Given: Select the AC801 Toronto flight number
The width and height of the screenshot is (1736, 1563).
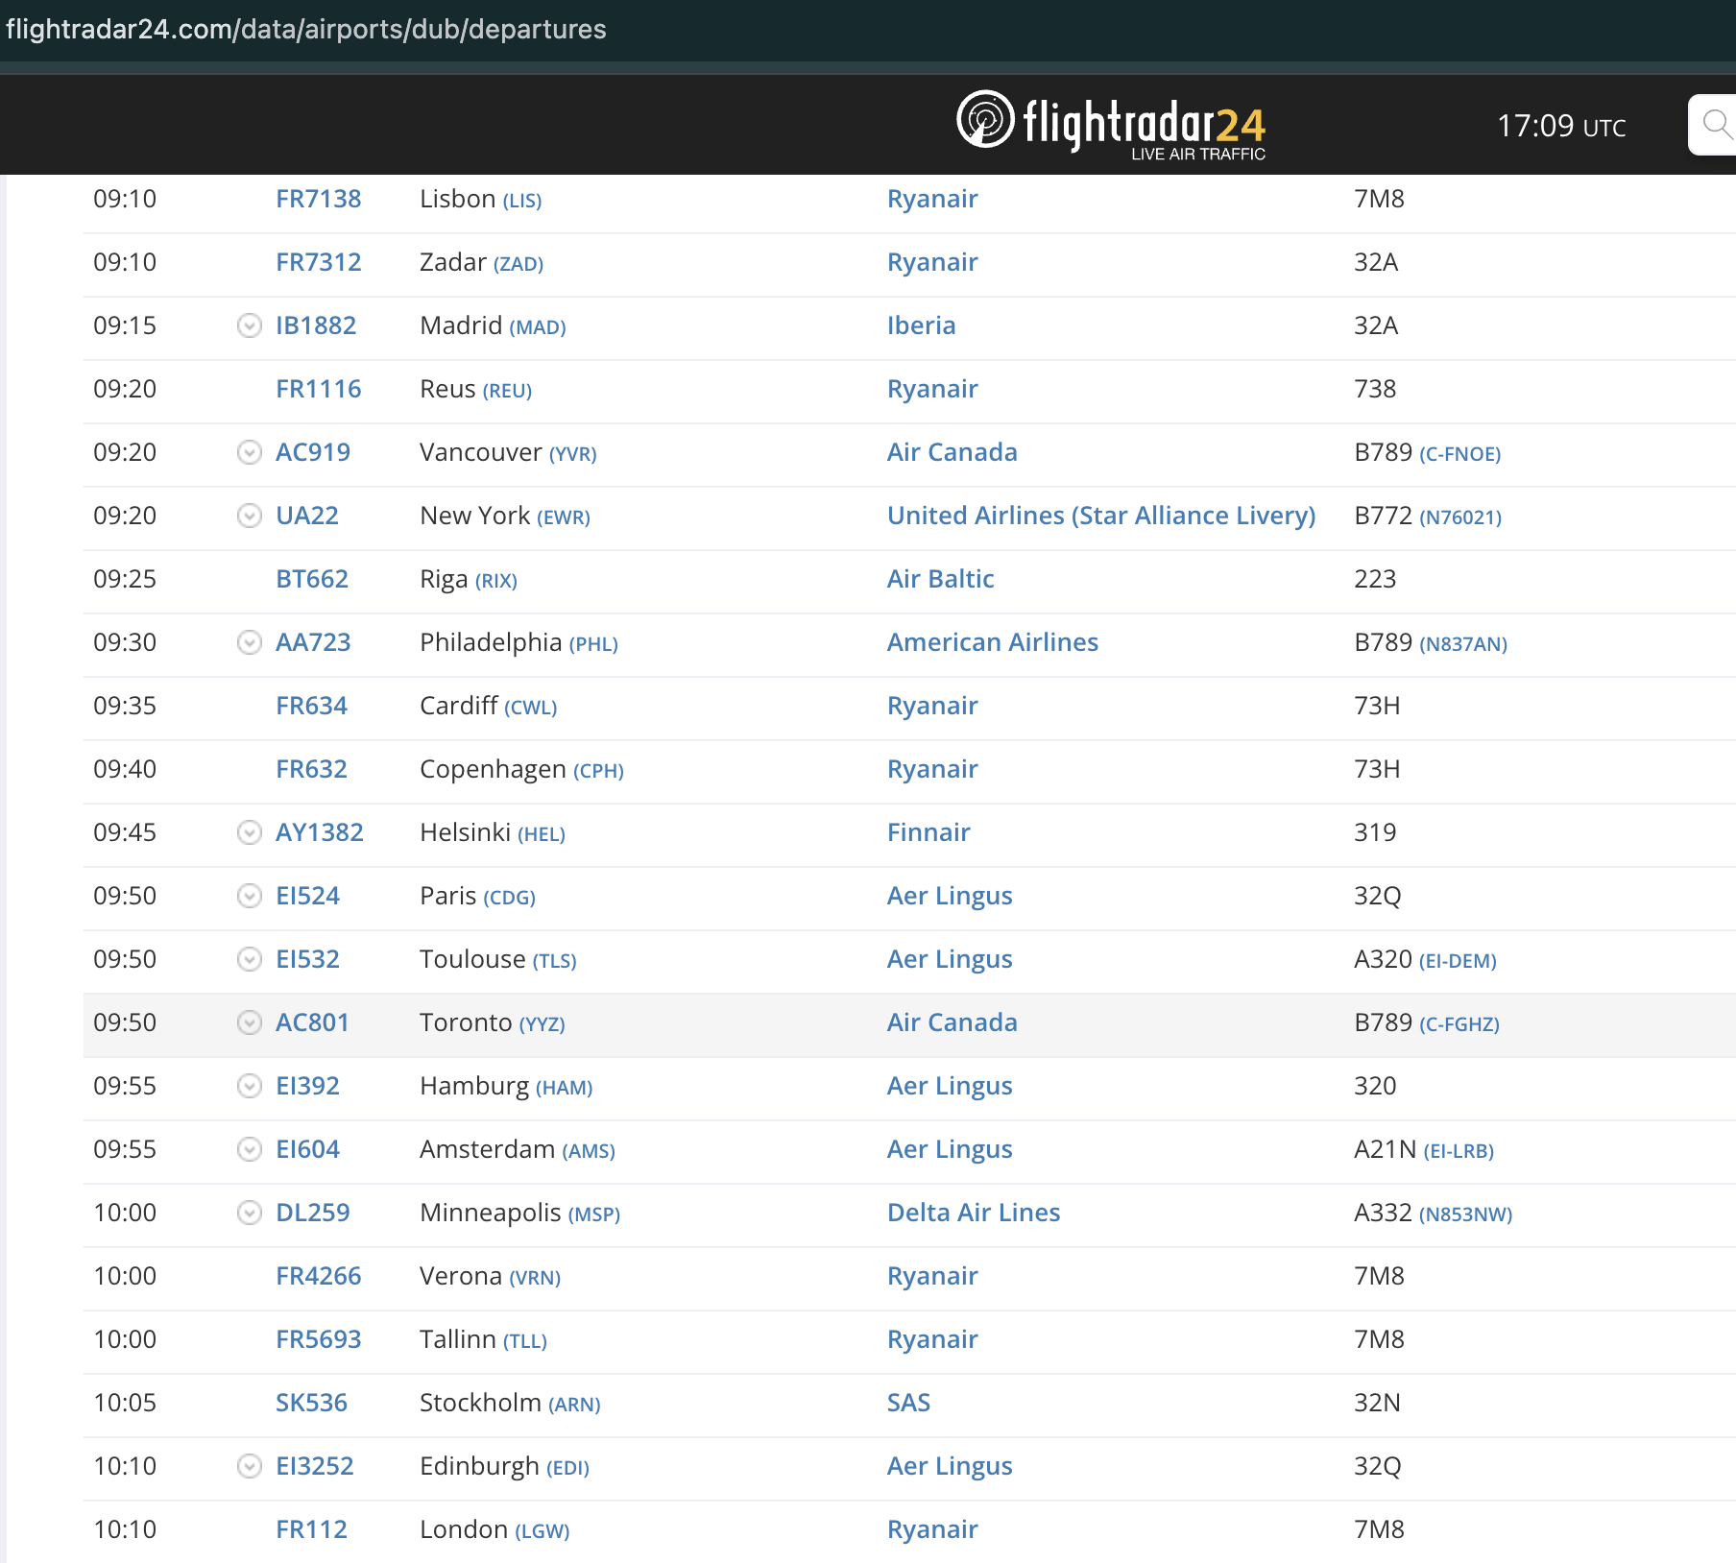Looking at the screenshot, I should click(x=312, y=1022).
